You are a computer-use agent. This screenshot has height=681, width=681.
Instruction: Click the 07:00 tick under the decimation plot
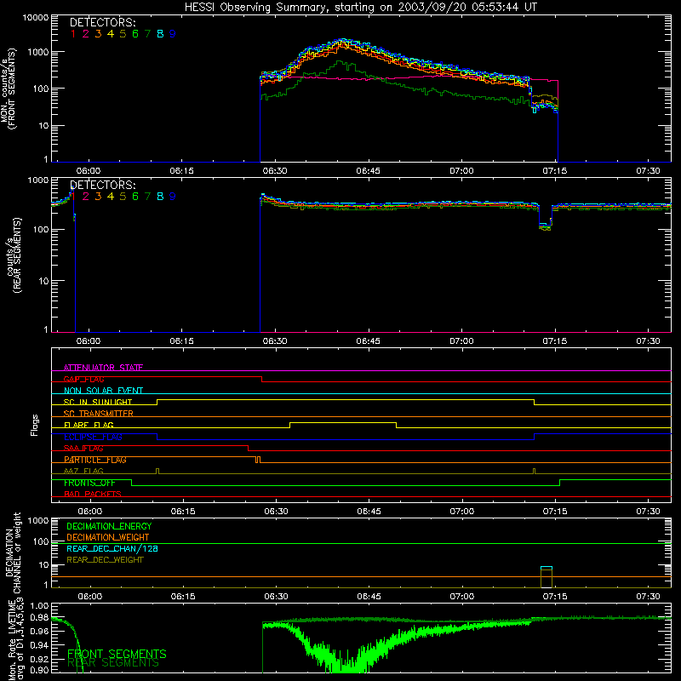pos(462,597)
